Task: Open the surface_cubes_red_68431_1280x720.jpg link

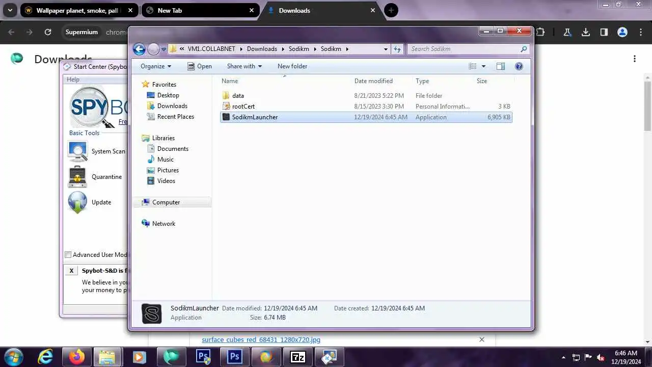Action: [x=261, y=339]
